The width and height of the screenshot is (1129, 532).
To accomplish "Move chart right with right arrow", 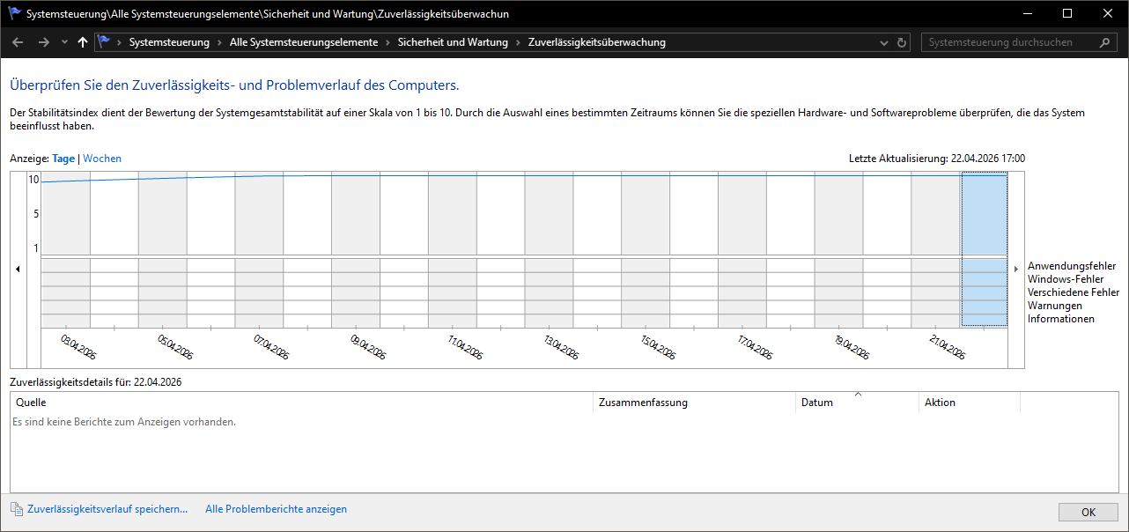I will (1016, 269).
